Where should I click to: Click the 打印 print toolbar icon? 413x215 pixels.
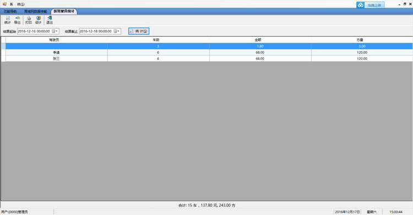click(29, 20)
